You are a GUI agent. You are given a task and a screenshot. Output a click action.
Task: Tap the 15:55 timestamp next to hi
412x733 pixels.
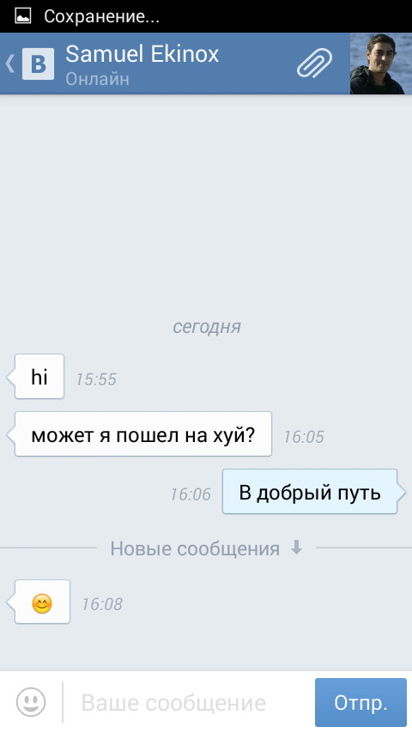pos(96,379)
